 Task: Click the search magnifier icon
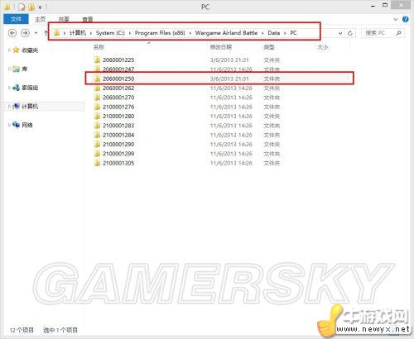click(398, 33)
